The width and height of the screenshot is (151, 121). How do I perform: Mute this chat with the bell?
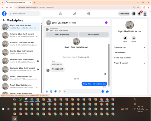tap(125, 38)
